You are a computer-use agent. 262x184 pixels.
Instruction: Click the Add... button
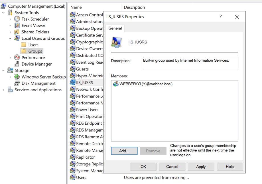(x=124, y=151)
